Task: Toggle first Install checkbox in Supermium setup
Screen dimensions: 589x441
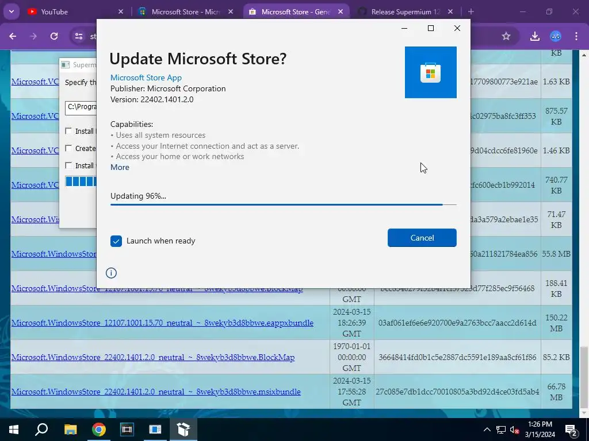Action: click(68, 131)
